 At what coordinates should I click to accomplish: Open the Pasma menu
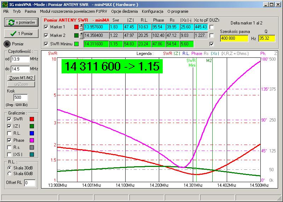tap(30, 11)
